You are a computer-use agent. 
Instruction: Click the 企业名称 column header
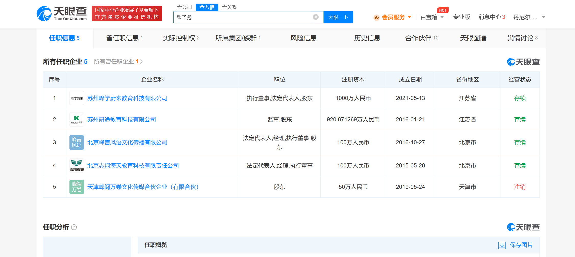coord(152,80)
